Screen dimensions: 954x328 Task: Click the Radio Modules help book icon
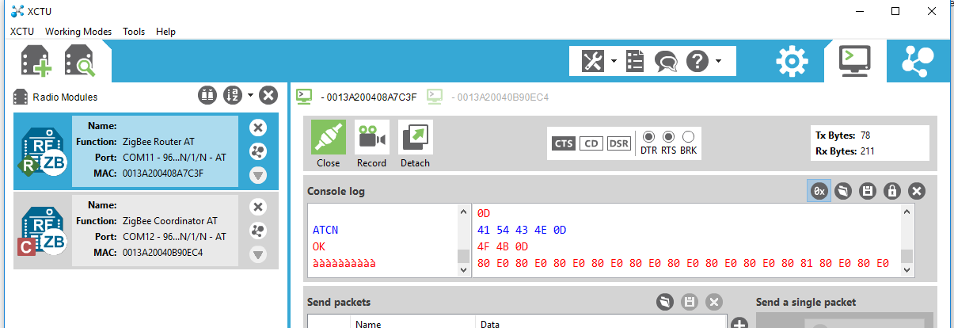(207, 96)
